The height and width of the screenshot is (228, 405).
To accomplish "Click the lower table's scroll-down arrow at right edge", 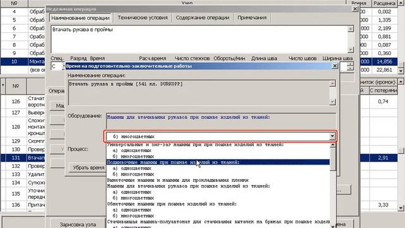I will (401, 208).
